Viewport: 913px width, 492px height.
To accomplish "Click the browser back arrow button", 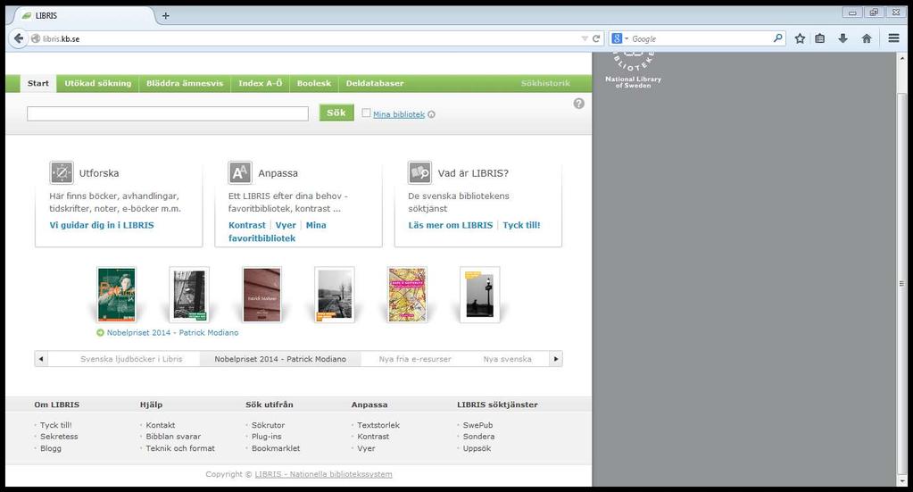I will pyautogui.click(x=19, y=38).
